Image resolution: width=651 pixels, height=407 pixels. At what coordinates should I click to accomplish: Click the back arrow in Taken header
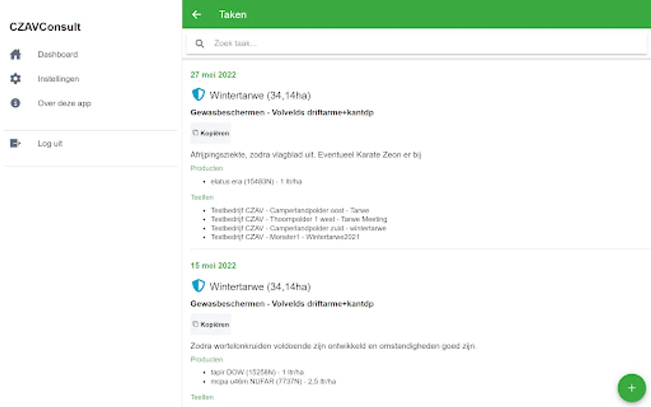(196, 14)
